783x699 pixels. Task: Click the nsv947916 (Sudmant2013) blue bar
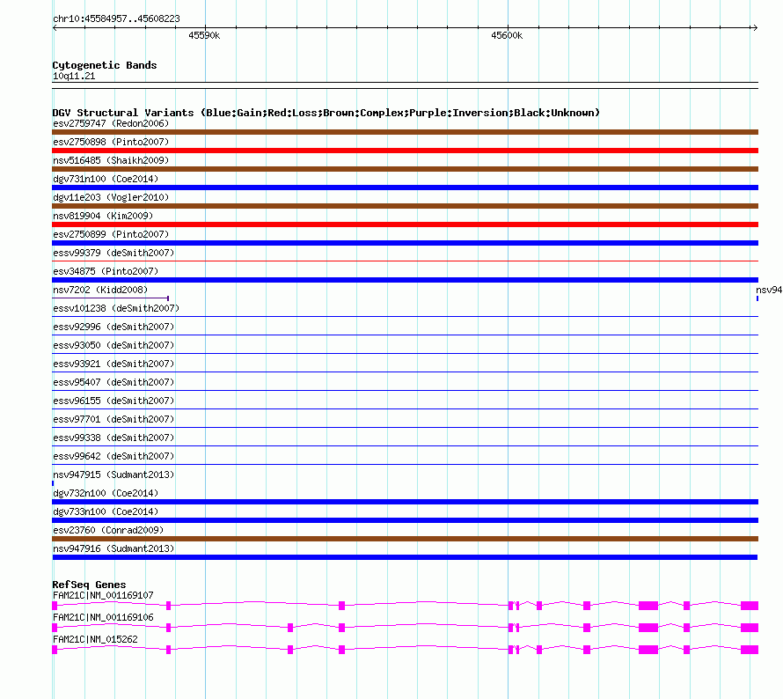(405, 557)
